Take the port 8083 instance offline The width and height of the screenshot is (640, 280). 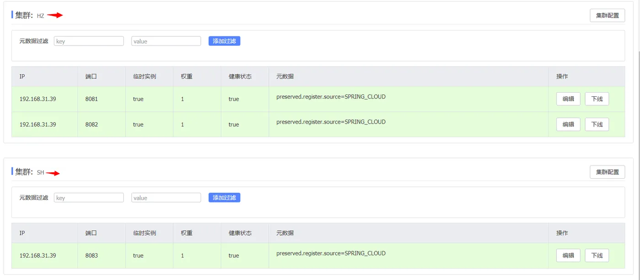[x=597, y=255]
